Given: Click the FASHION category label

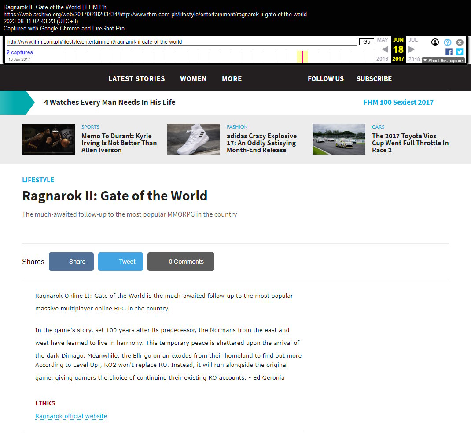Looking at the screenshot, I should [237, 127].
